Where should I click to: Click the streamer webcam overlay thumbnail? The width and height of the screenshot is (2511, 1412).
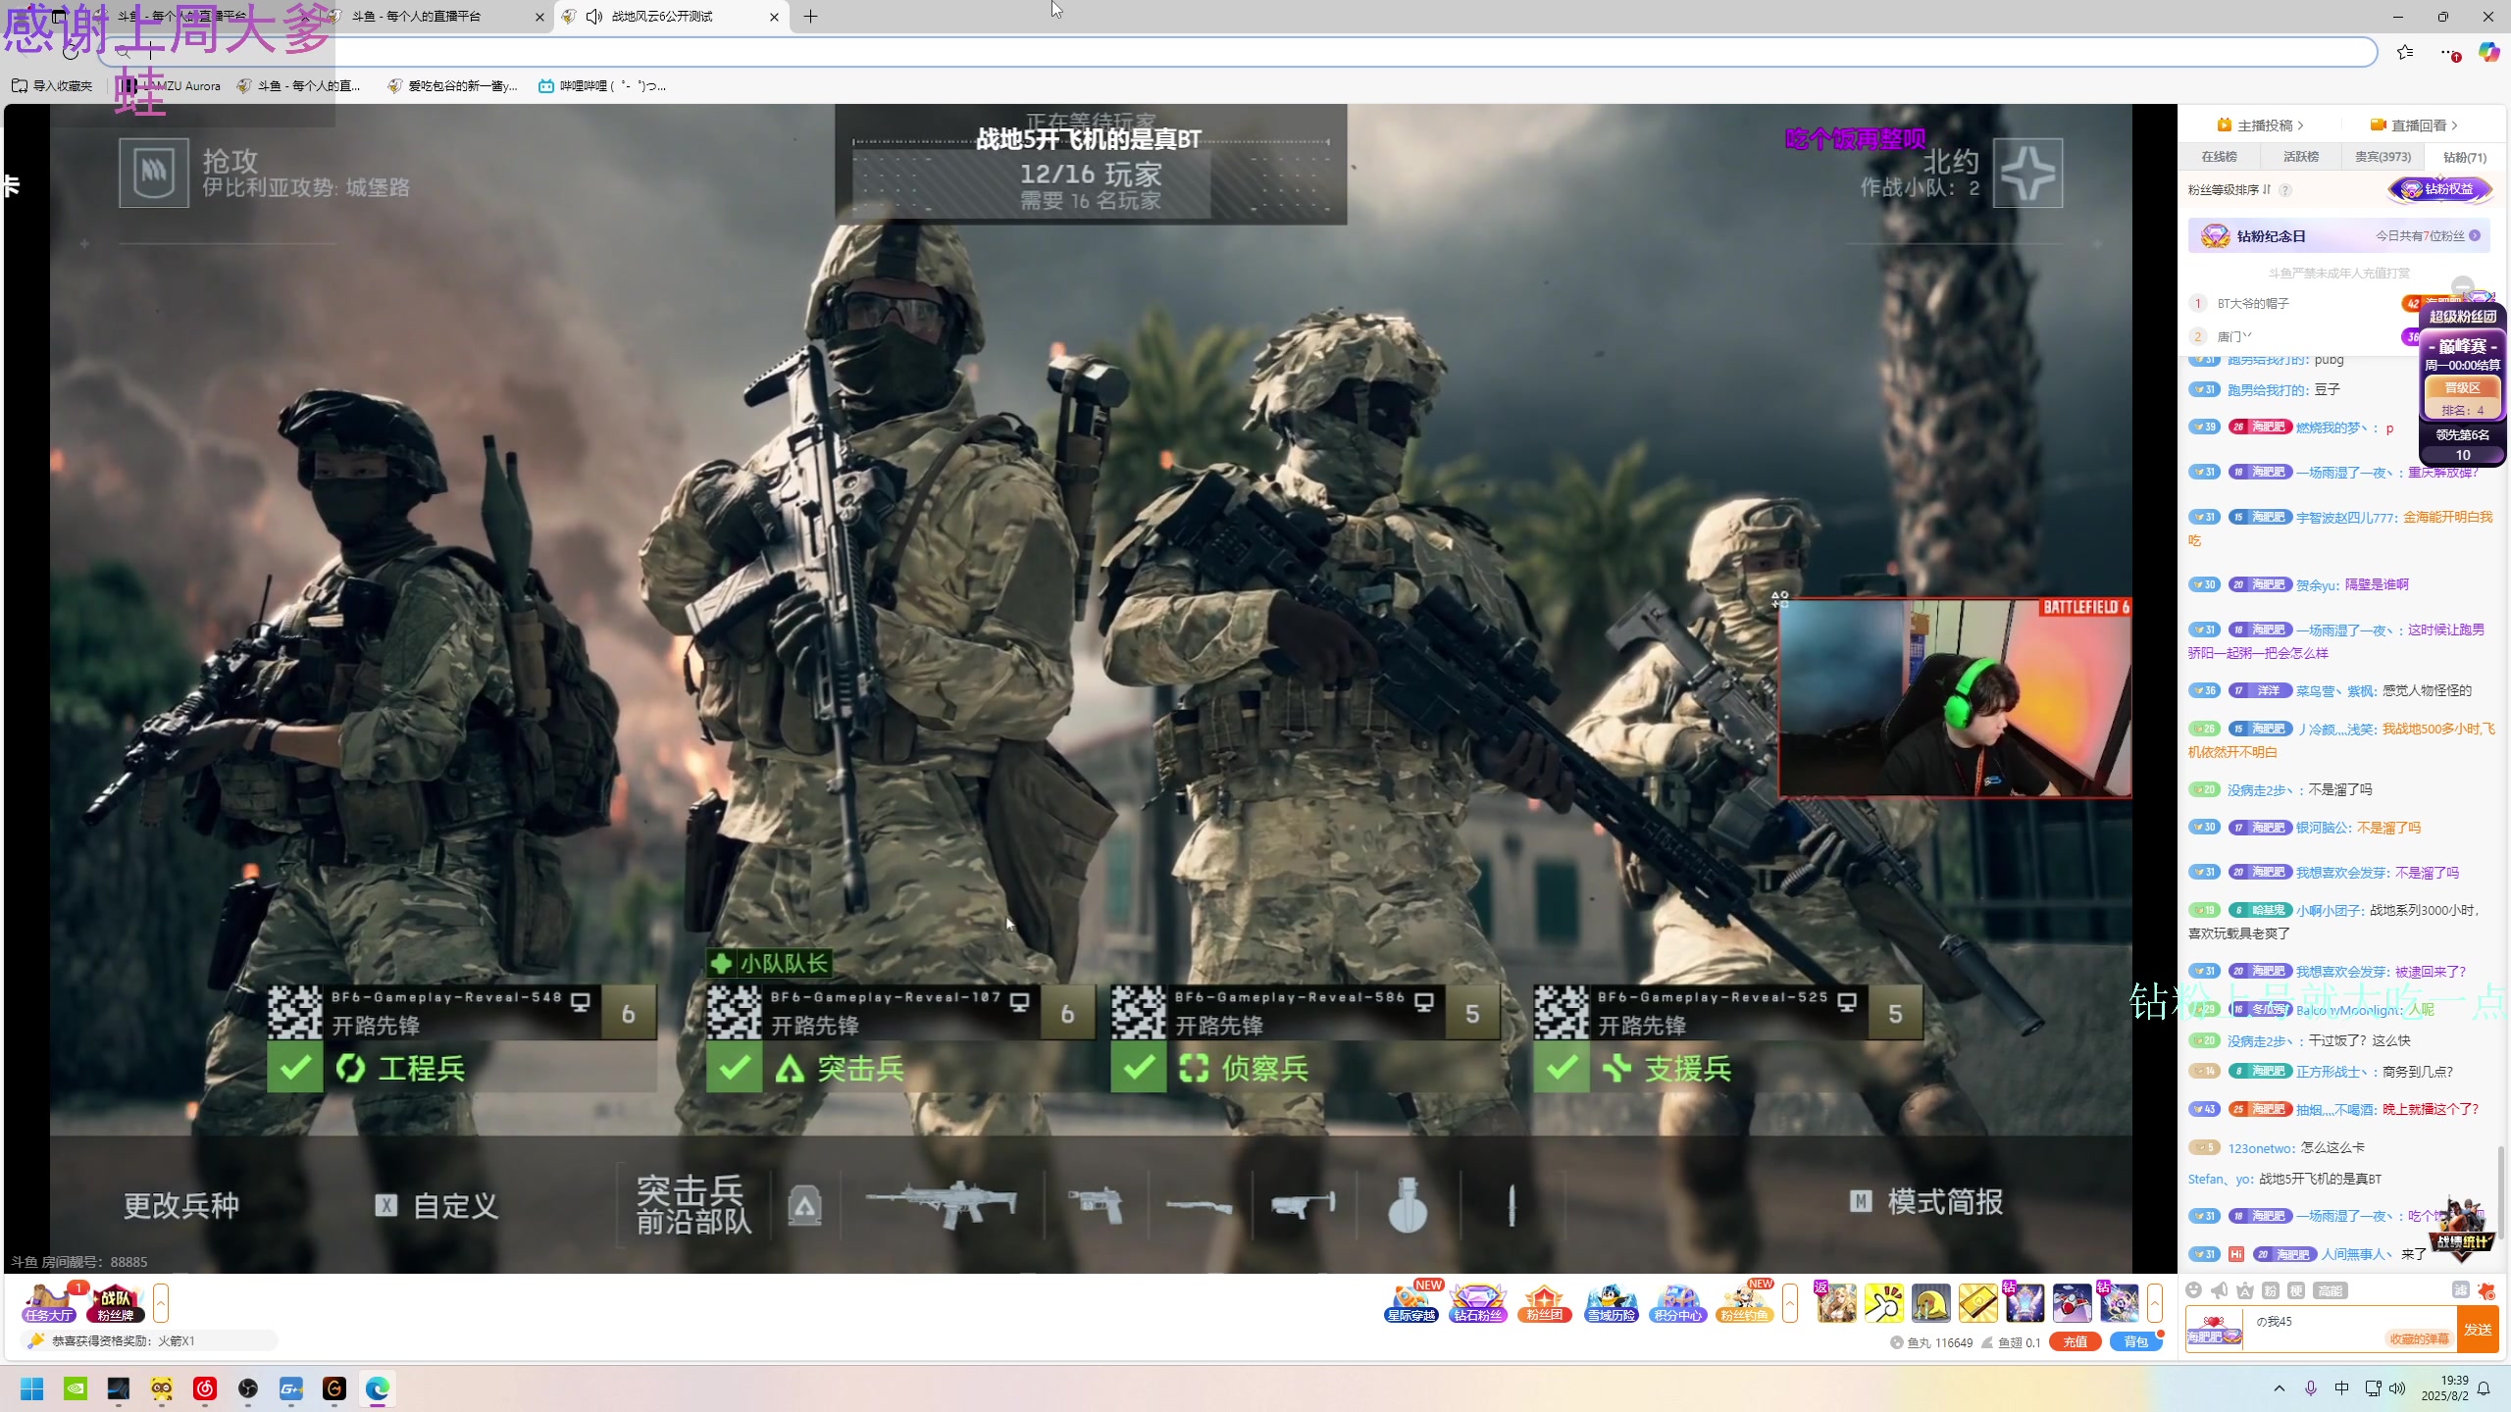[x=1955, y=698]
